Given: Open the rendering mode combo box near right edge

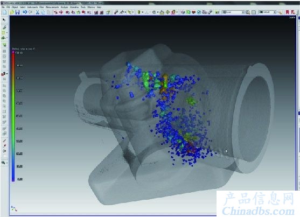Looking at the screenshot, I should tap(267, 12).
